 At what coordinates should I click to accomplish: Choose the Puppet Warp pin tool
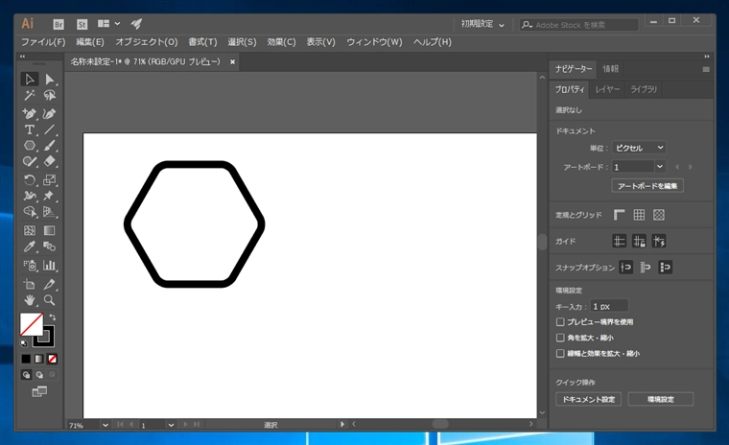click(49, 196)
